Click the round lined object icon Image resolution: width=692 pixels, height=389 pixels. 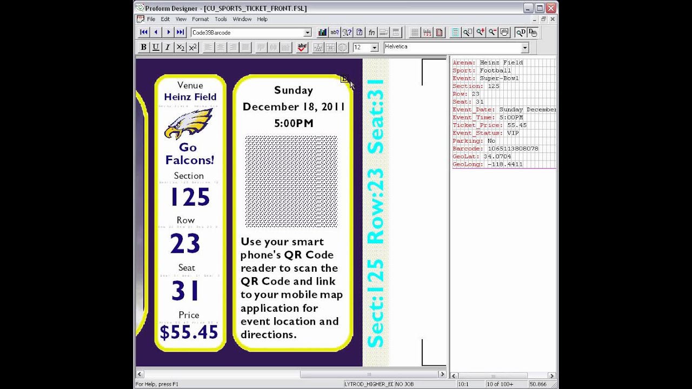342,47
